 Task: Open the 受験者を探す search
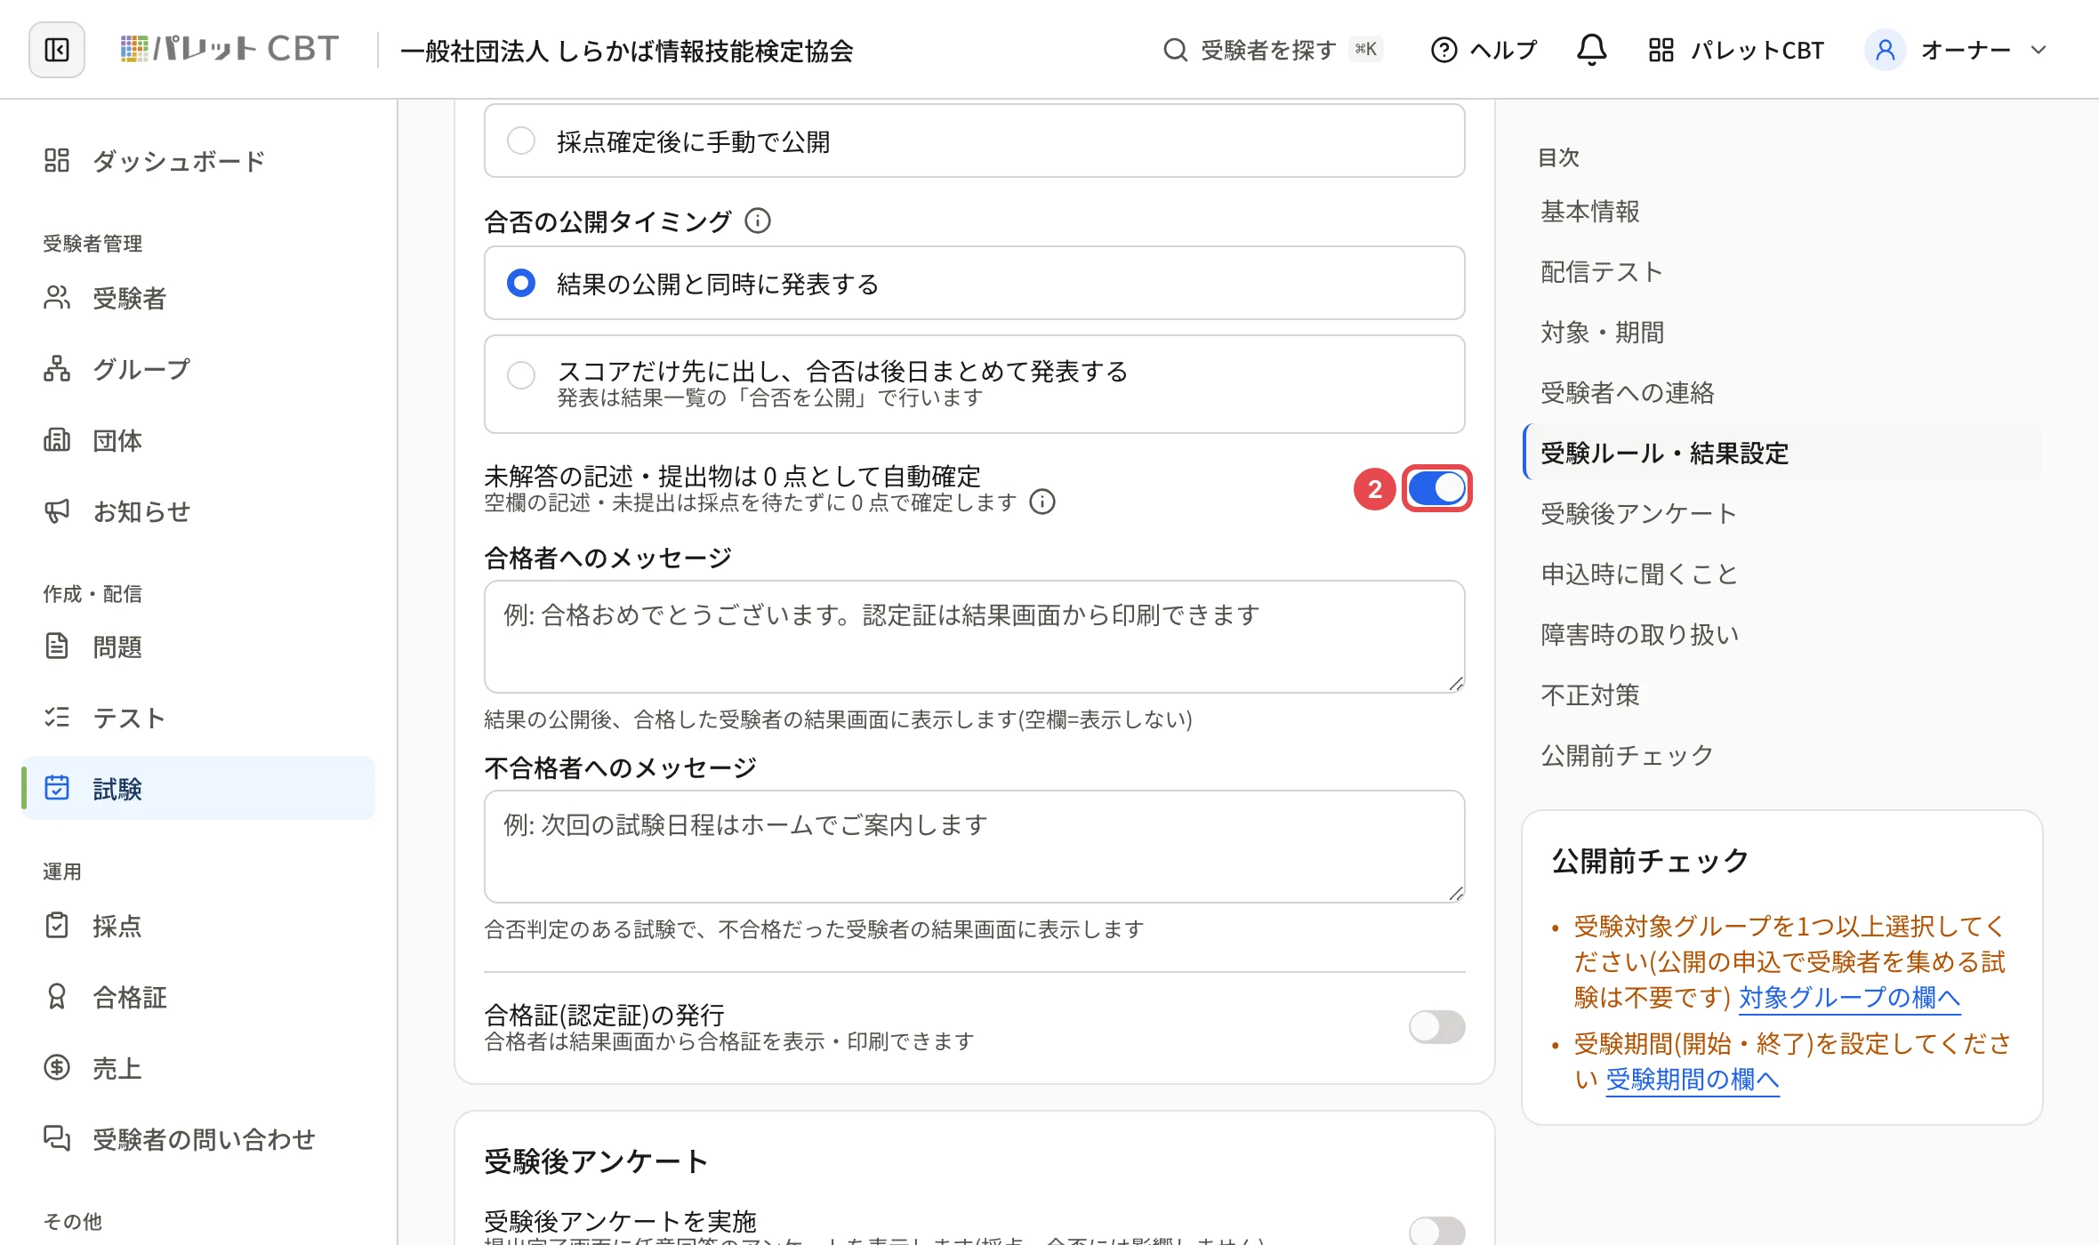tap(1272, 50)
